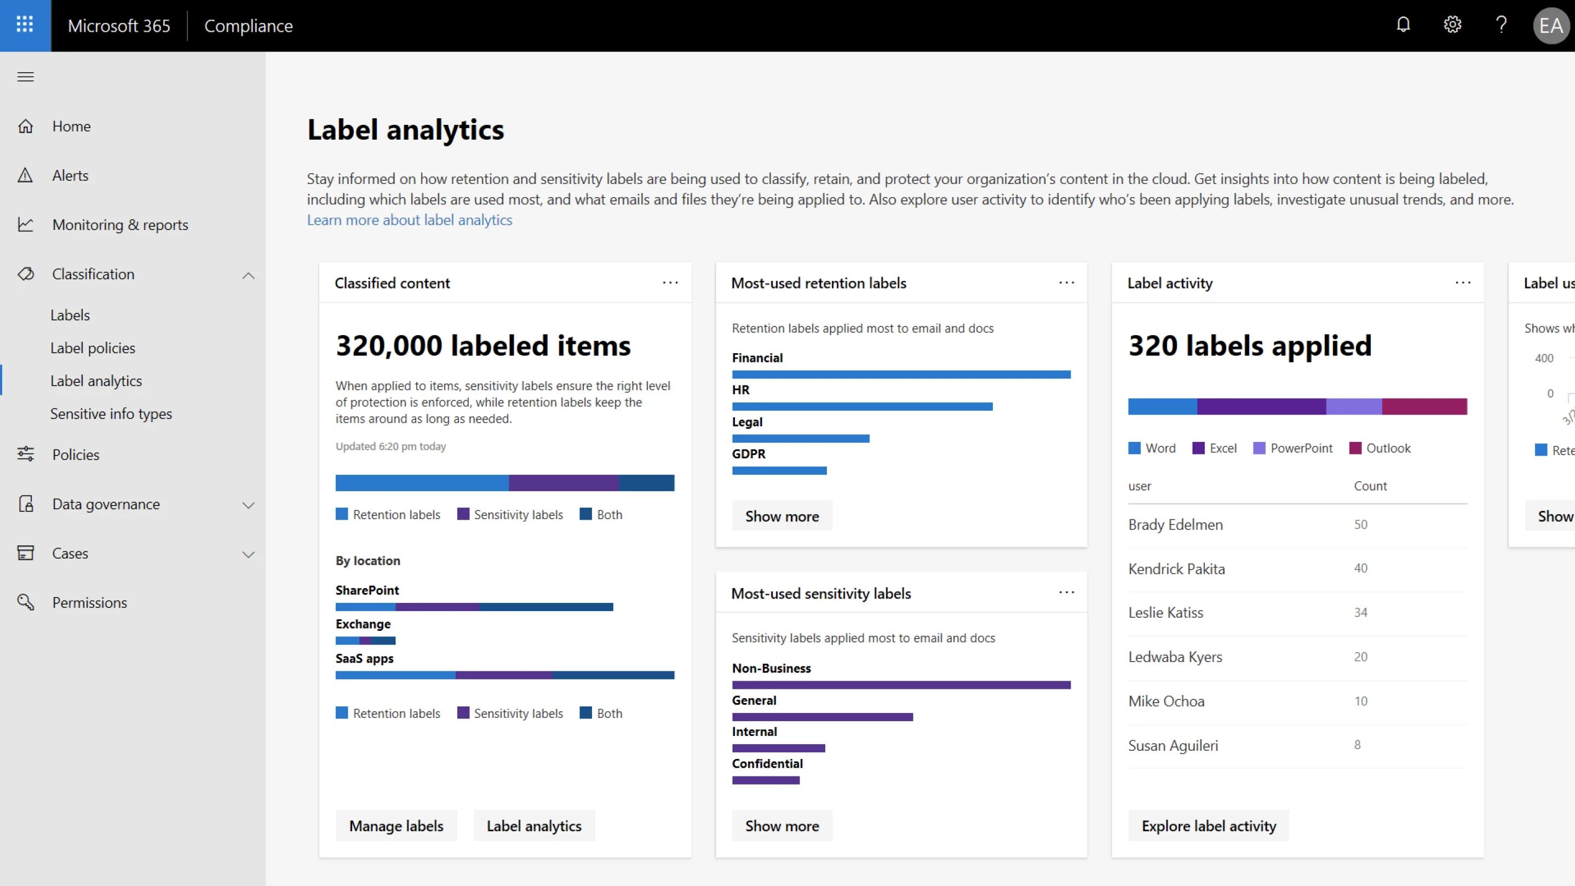1575x886 pixels.
Task: Click the Brady Edelmen user row
Action: pyautogui.click(x=1175, y=525)
